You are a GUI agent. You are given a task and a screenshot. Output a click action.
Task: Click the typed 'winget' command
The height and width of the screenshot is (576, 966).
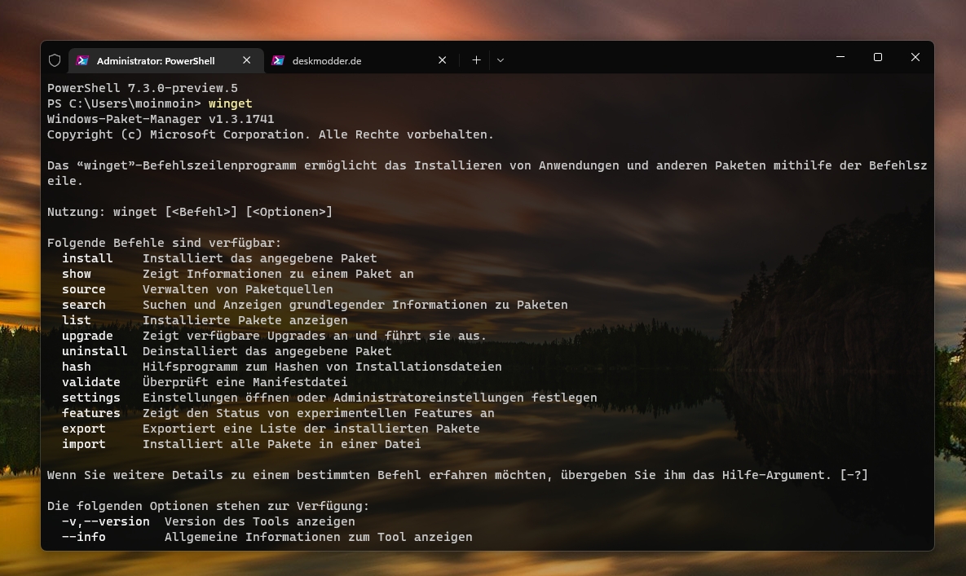point(231,103)
